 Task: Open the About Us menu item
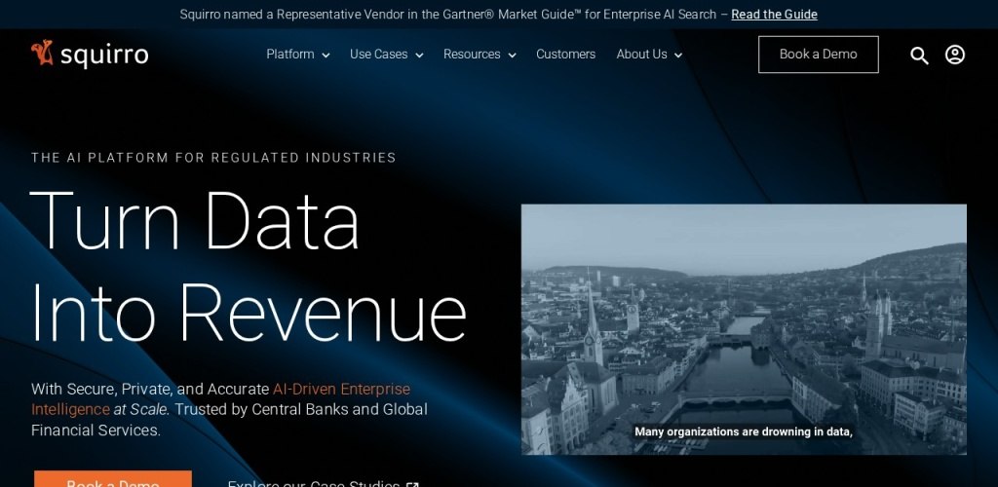641,55
